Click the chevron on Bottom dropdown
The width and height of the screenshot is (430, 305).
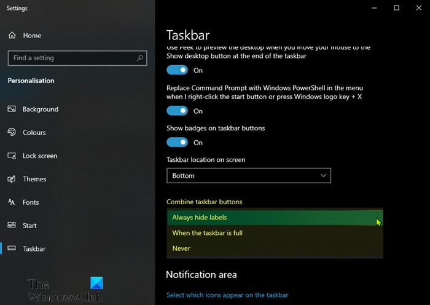[323, 175]
